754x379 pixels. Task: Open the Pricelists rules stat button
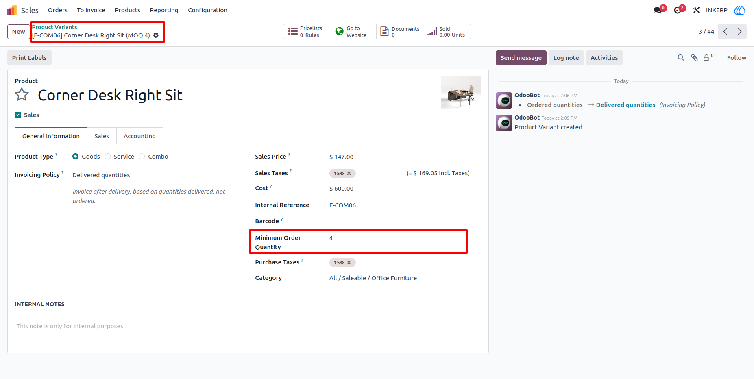pos(307,32)
